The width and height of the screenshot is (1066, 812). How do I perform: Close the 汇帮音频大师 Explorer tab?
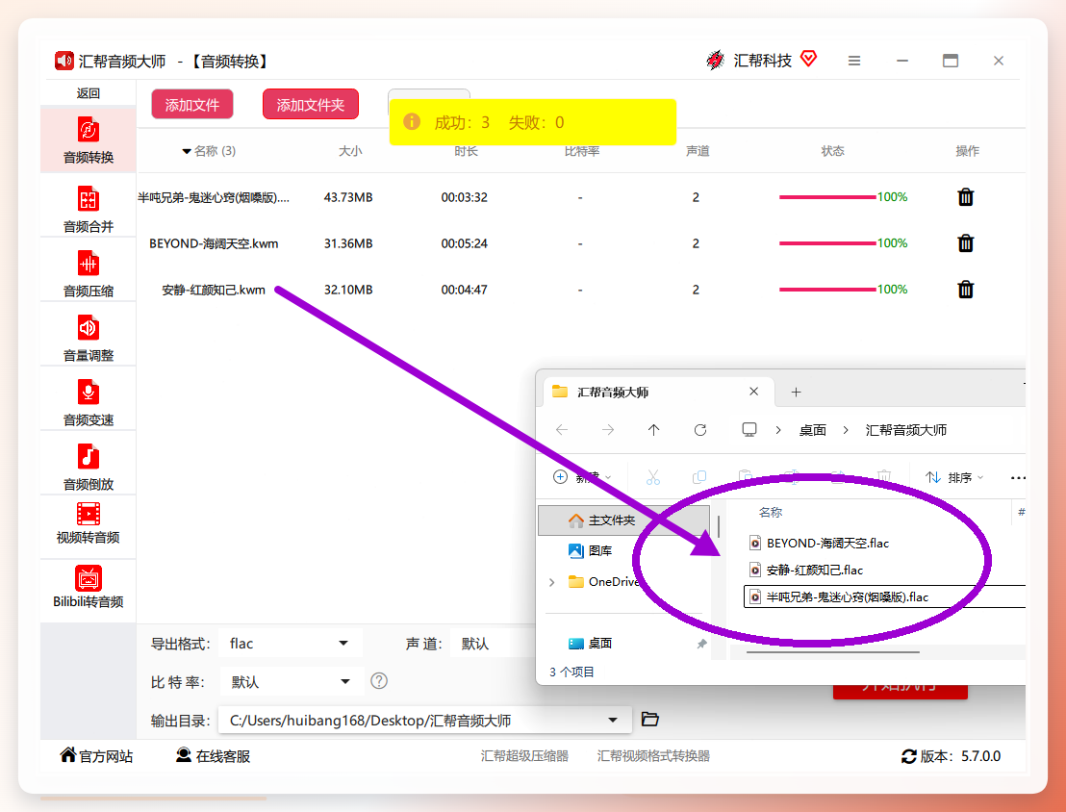pyautogui.click(x=753, y=392)
